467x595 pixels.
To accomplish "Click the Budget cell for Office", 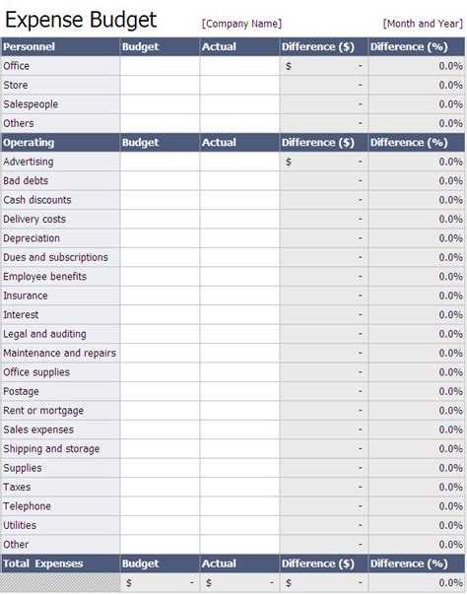I will click(x=160, y=66).
